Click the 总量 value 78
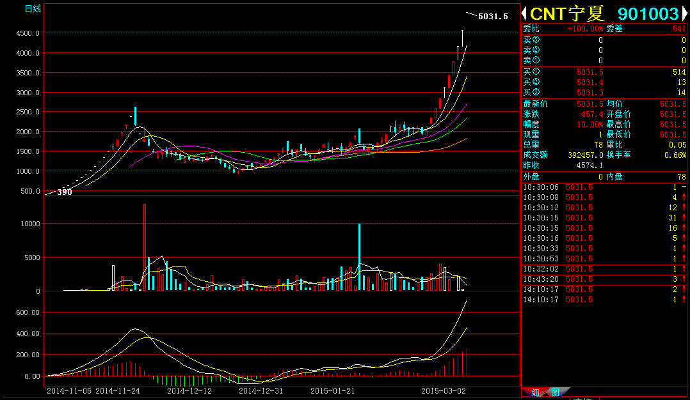Screen dimensions: 690x400 598,145
